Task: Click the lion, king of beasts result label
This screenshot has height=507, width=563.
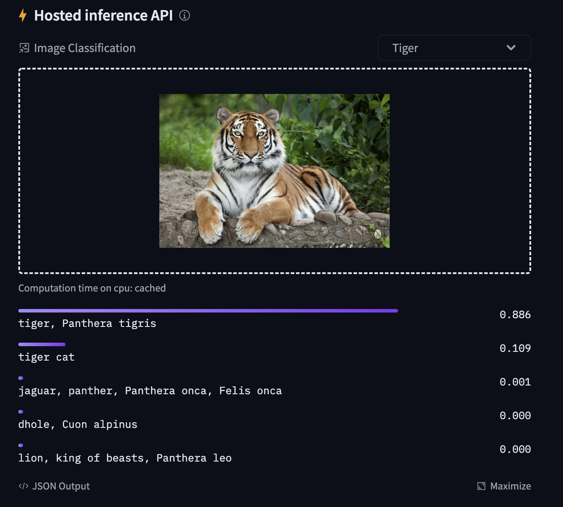Action: [x=125, y=458]
